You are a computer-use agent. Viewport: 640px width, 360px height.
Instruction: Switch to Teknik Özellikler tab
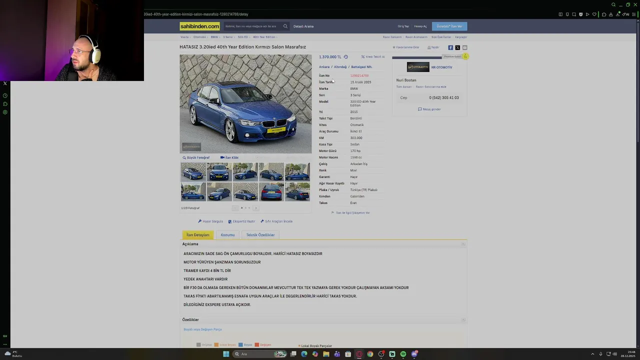260,235
